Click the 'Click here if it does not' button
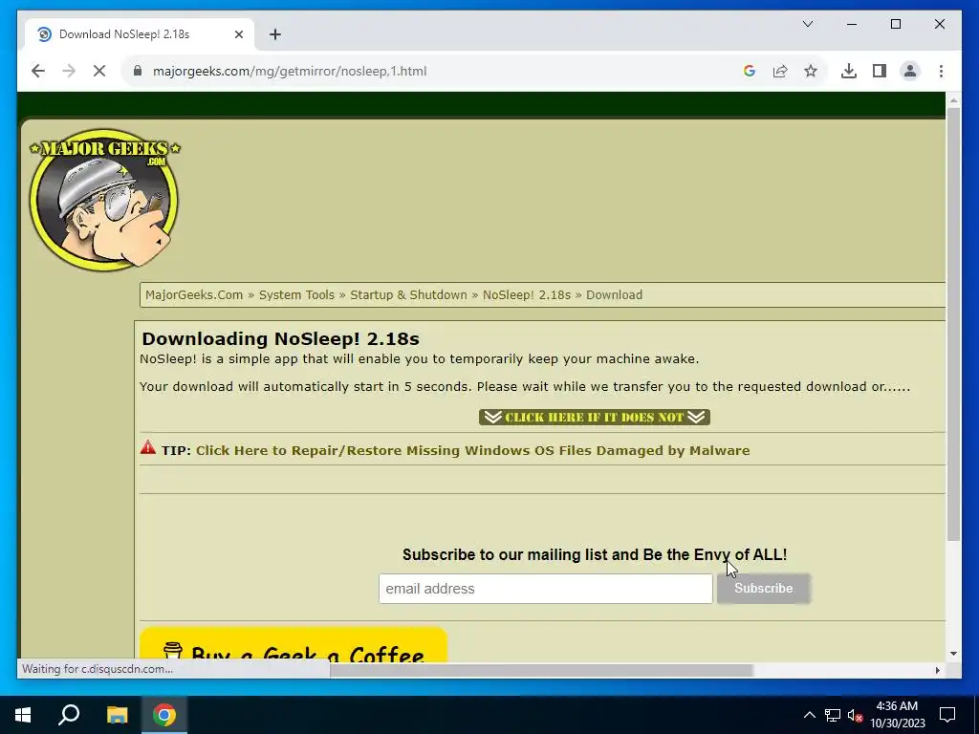 [x=595, y=417]
